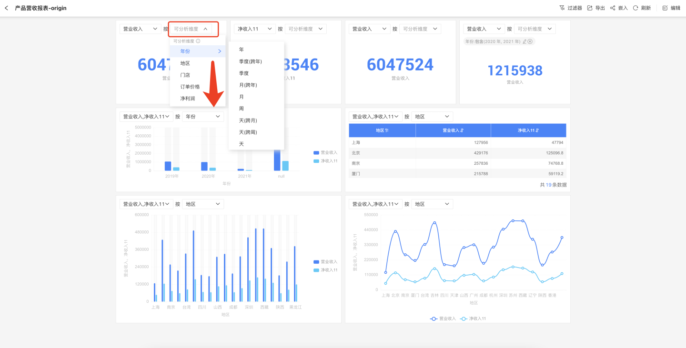Remove the 年份 filter chip with the X icon
This screenshot has width=686, height=348.
pyautogui.click(x=530, y=41)
